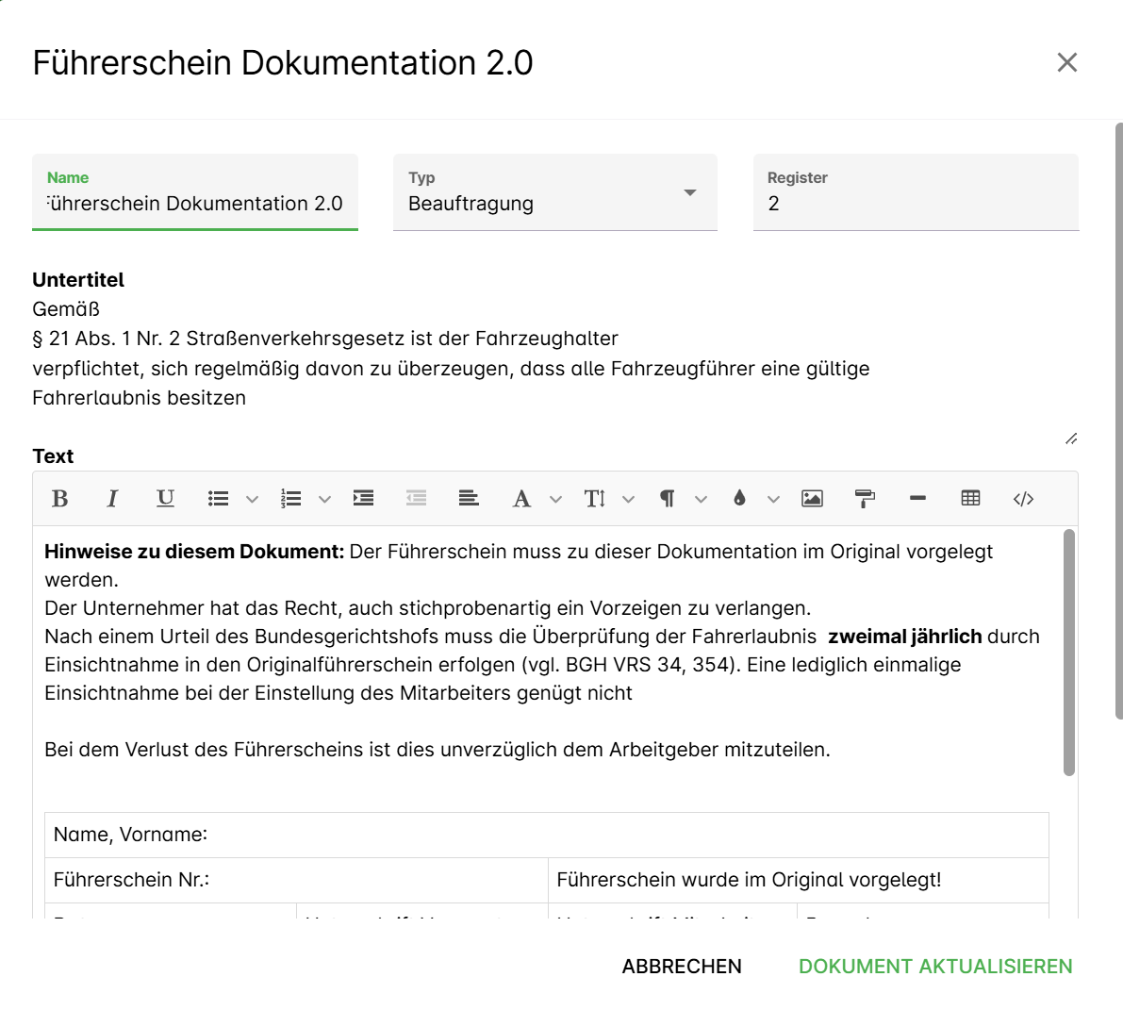Viewport: 1123px width, 1010px height.
Task: Click into the Register input field
Action: [915, 204]
